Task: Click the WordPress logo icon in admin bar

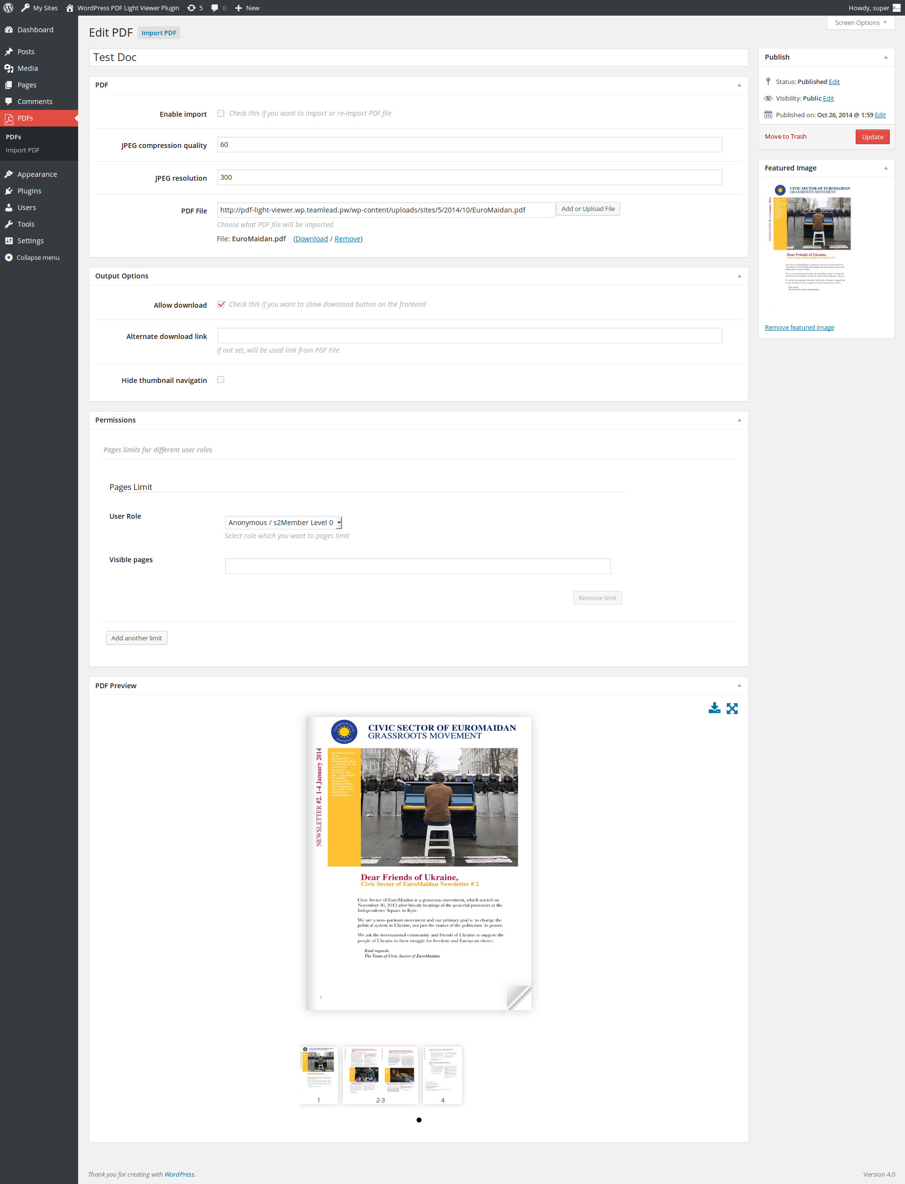Action: [x=8, y=8]
